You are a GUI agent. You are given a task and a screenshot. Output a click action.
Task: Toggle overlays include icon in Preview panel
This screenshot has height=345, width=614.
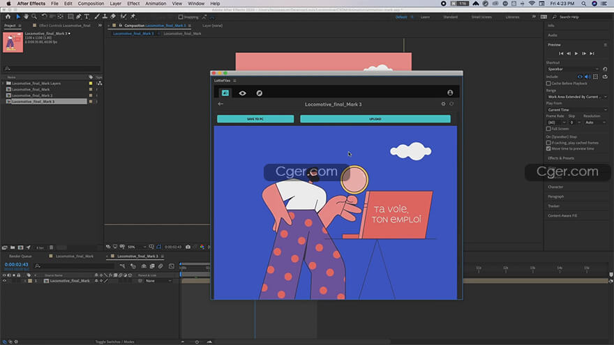[x=596, y=77]
